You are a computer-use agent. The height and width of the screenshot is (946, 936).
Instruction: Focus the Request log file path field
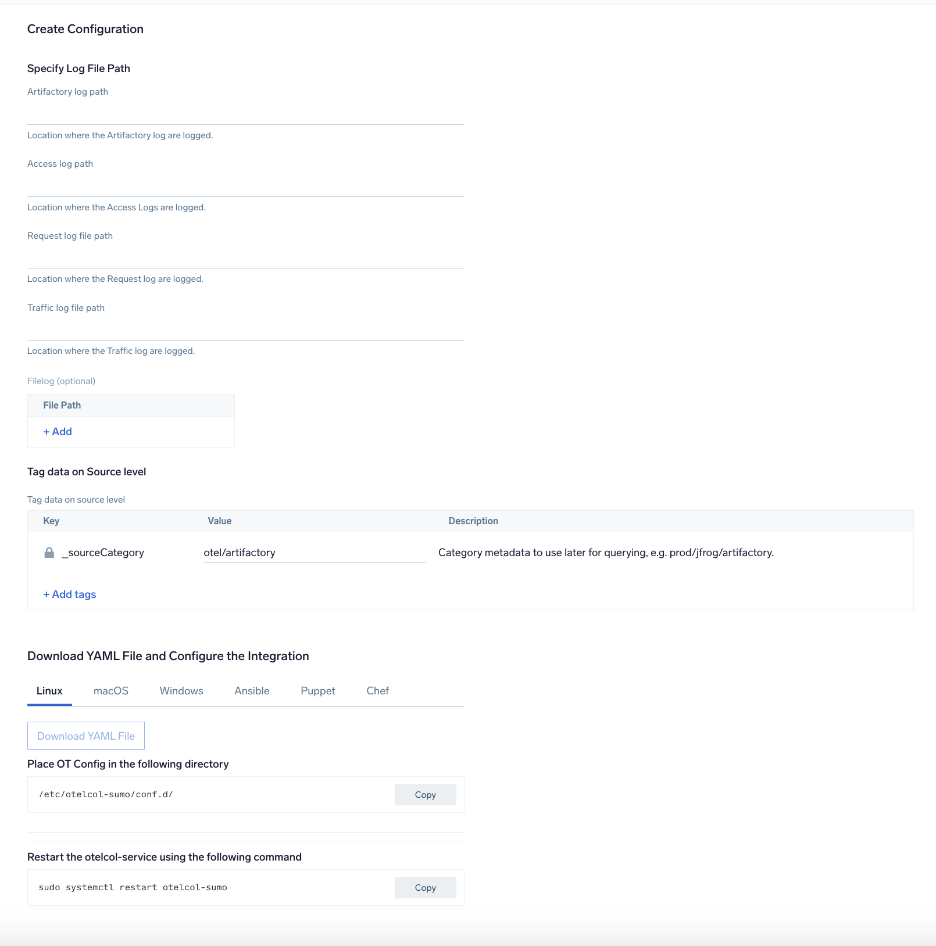pyautogui.click(x=246, y=257)
